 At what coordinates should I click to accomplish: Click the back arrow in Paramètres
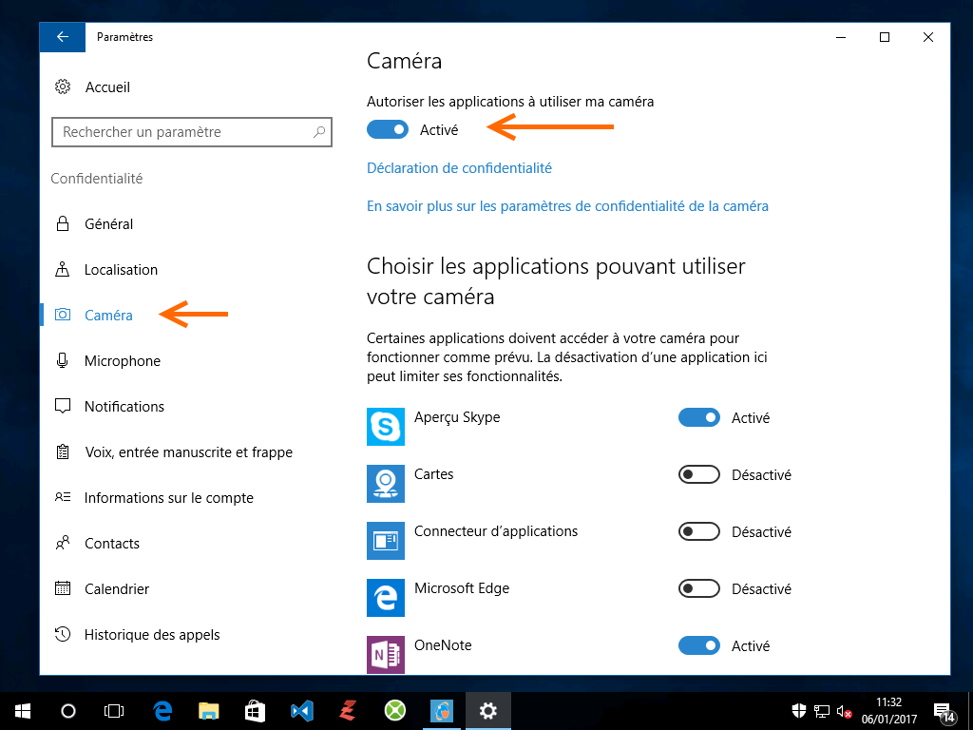[x=62, y=37]
